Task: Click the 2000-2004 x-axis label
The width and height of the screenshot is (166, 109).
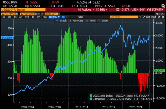Action: point(28,107)
